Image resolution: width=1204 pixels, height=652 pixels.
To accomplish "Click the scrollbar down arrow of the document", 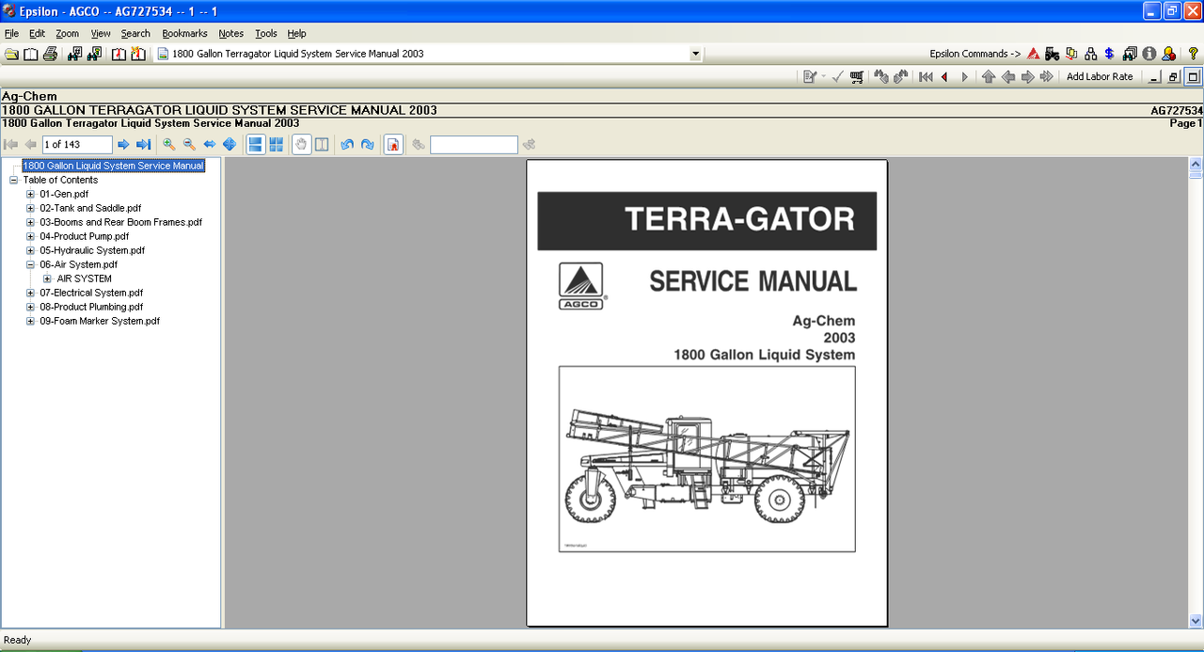I will (1196, 620).
